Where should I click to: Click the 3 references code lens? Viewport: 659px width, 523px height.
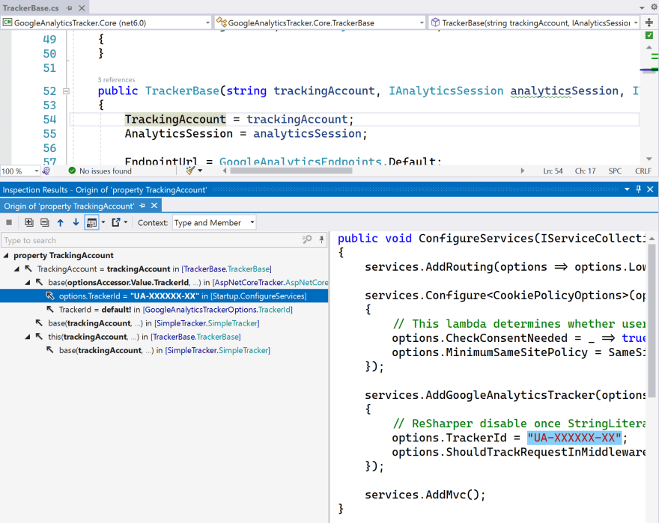pos(116,80)
